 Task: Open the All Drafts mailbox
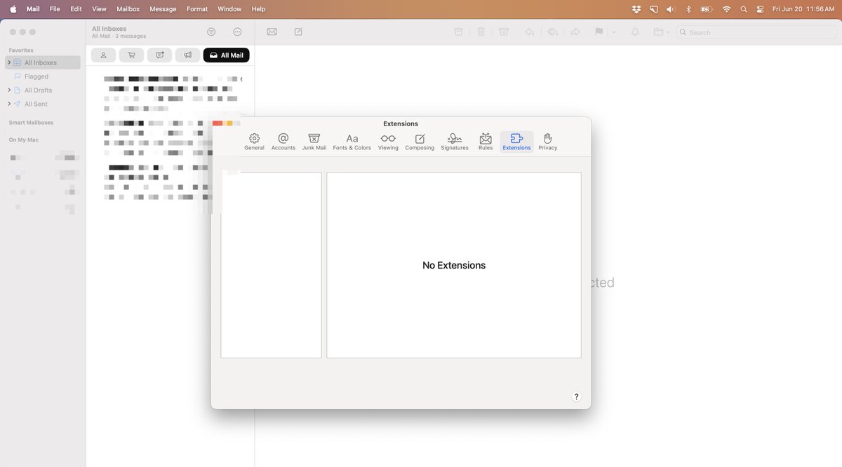[x=38, y=90]
